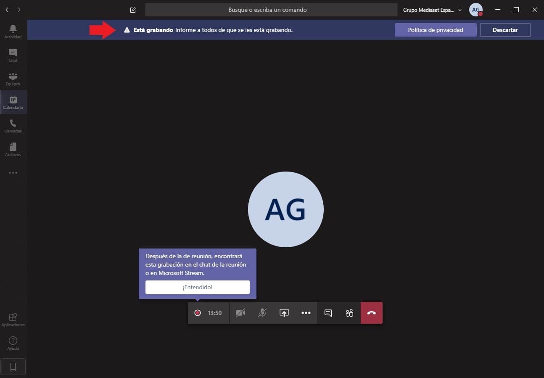
Task: Open more actions ellipsis in call bar
Action: pos(306,313)
